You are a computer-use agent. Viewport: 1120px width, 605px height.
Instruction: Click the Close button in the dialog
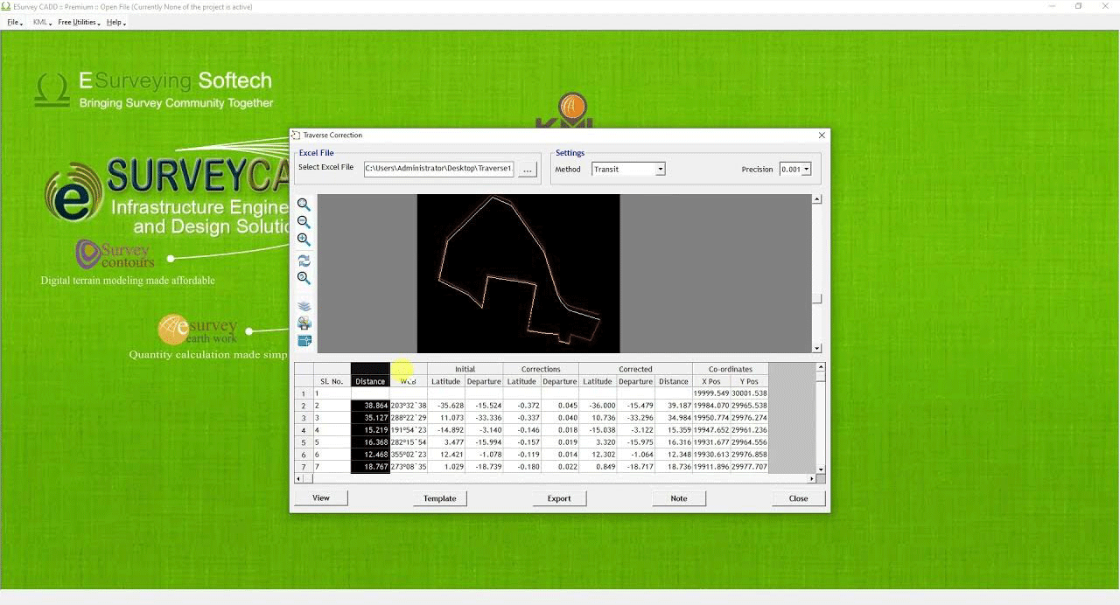point(799,498)
